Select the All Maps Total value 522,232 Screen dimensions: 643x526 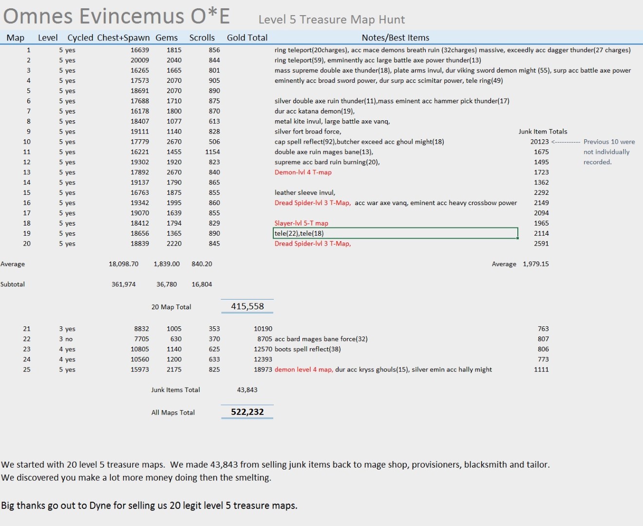pyautogui.click(x=247, y=412)
